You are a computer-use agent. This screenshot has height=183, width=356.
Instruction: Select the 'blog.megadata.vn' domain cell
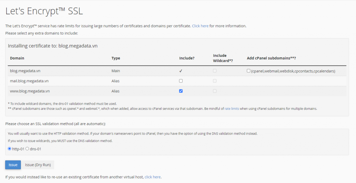click(25, 71)
